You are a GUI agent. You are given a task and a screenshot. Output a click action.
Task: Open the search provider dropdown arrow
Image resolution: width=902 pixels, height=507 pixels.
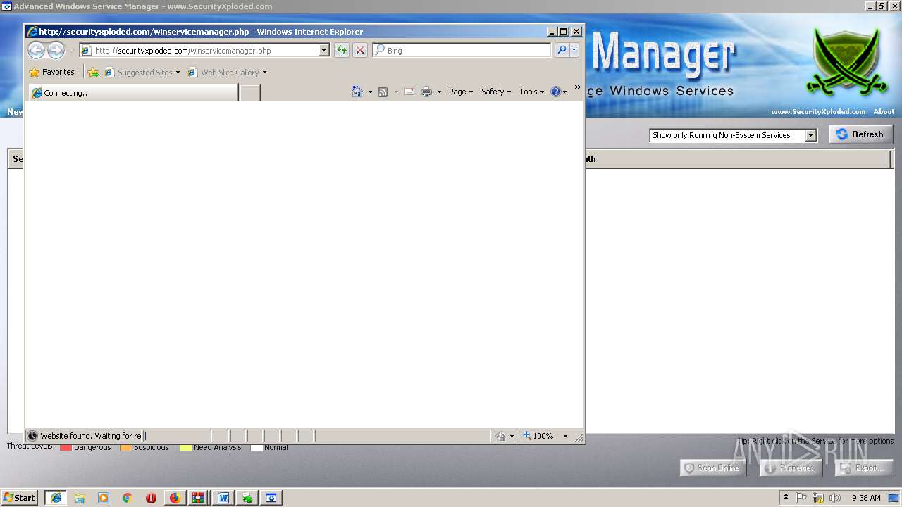574,50
